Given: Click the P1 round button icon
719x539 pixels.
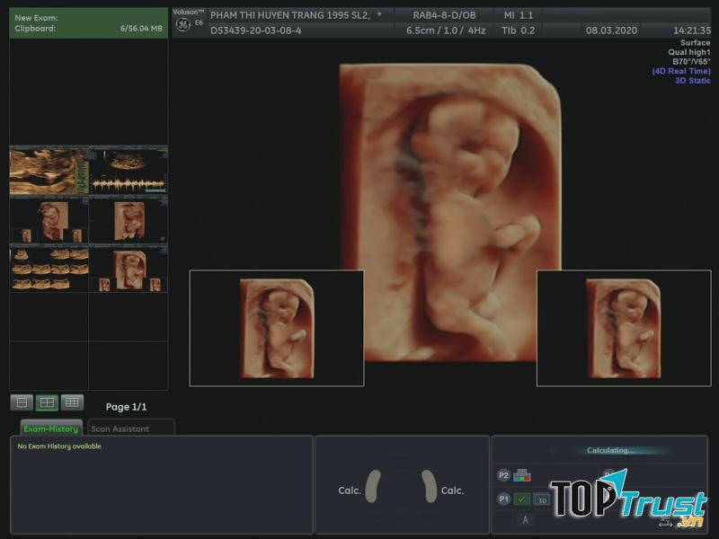Looking at the screenshot, I should [x=503, y=499].
